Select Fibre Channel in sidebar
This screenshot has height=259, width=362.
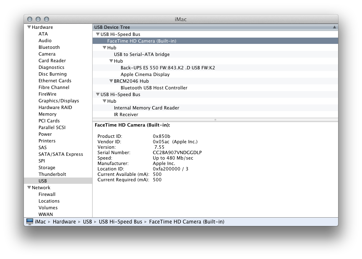point(54,87)
